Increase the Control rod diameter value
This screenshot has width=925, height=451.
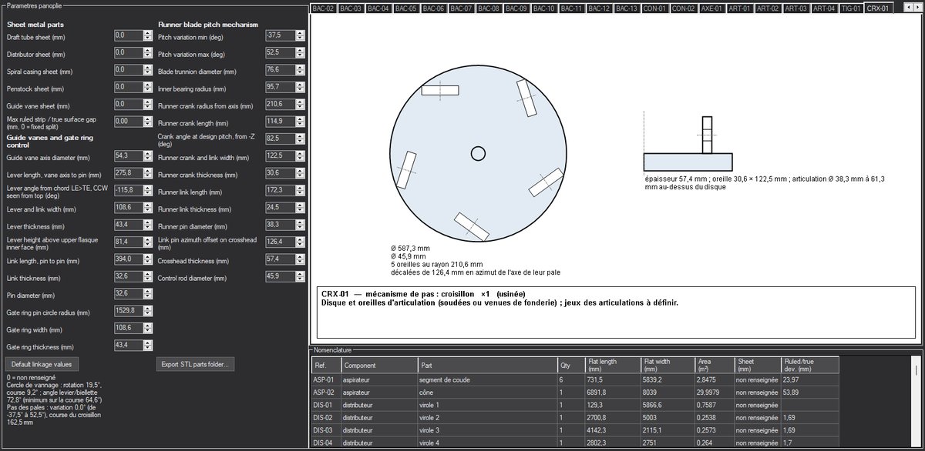point(300,272)
